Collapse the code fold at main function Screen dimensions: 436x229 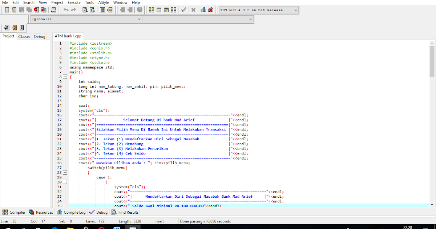[x=65, y=77]
